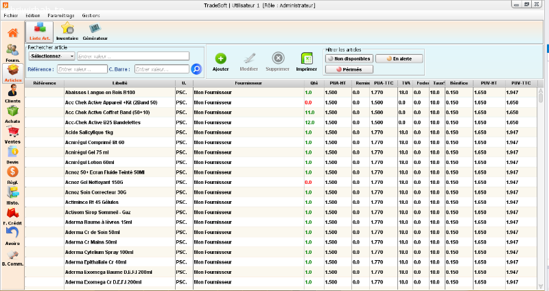Image resolution: width=549 pixels, height=291 pixels.
Task: Open the Paramétrage menu
Action: point(61,15)
